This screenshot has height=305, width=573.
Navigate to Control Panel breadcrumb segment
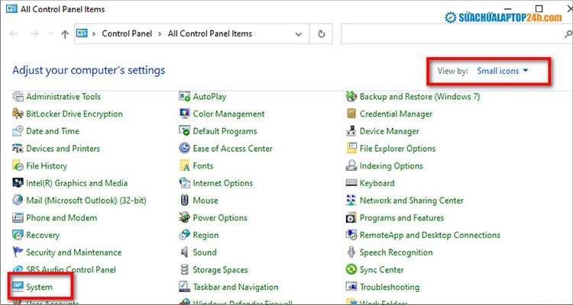coord(126,34)
